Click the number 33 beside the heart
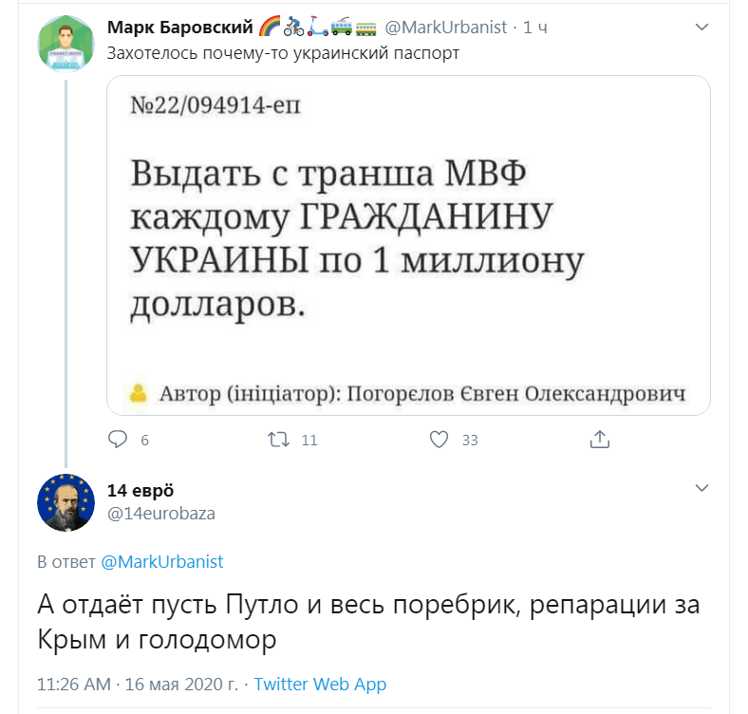Image resolution: width=748 pixels, height=714 pixels. click(470, 441)
